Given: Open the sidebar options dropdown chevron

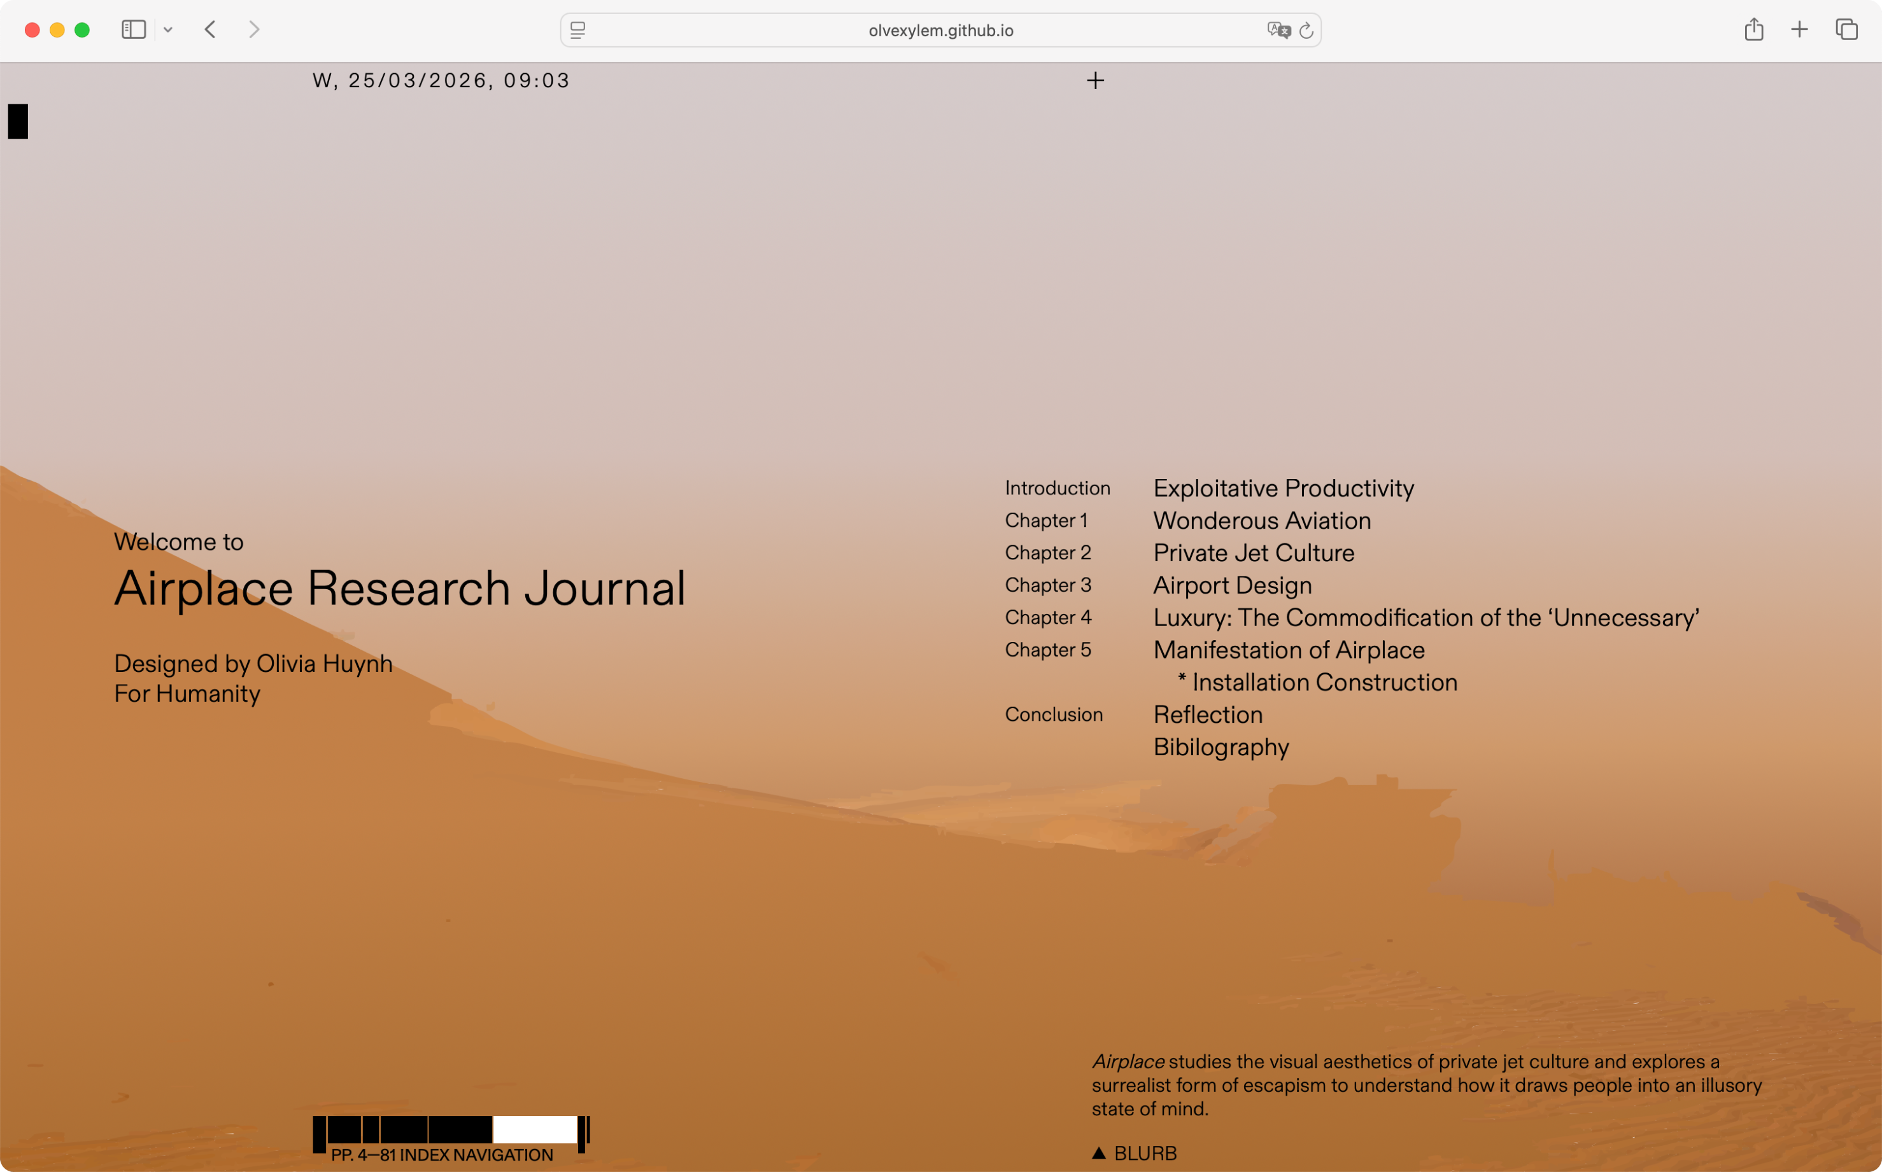Looking at the screenshot, I should (x=168, y=31).
